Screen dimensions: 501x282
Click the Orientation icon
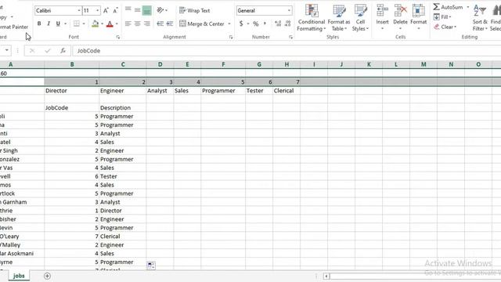click(160, 10)
